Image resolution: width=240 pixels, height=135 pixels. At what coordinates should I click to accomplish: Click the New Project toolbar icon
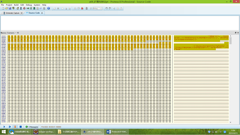tap(3, 8)
